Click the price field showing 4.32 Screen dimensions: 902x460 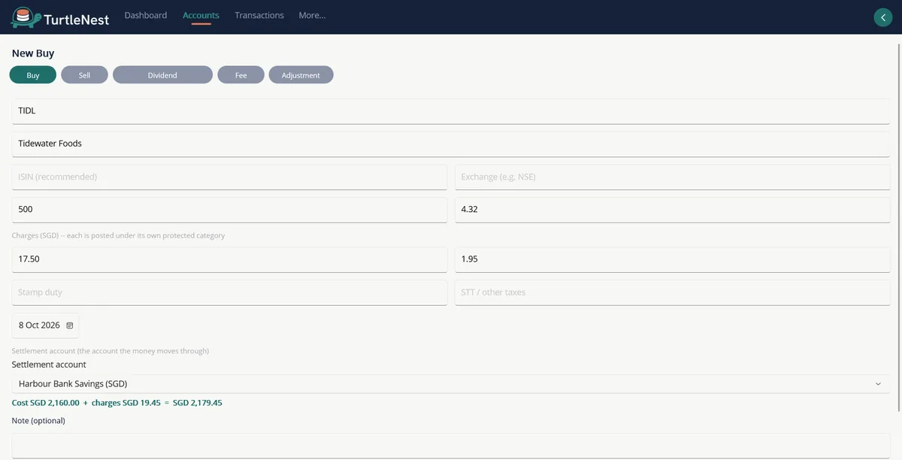tap(673, 210)
